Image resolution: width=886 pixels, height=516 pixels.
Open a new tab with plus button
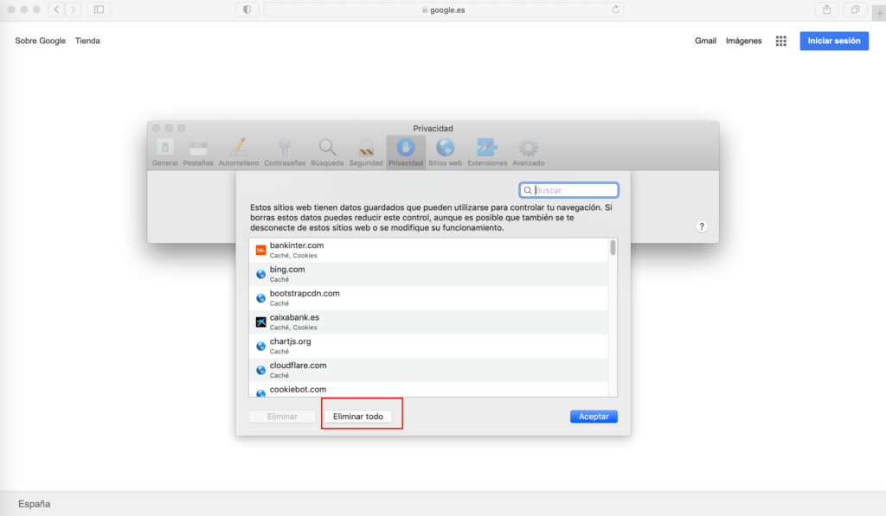pos(879,13)
